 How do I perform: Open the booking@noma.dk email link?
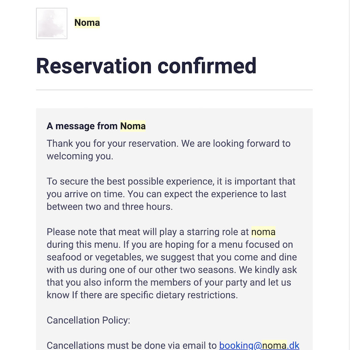(x=259, y=345)
